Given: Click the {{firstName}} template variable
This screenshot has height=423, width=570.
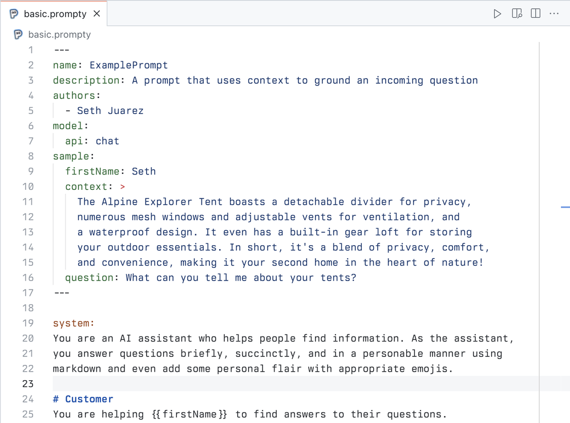Looking at the screenshot, I should pos(189,414).
